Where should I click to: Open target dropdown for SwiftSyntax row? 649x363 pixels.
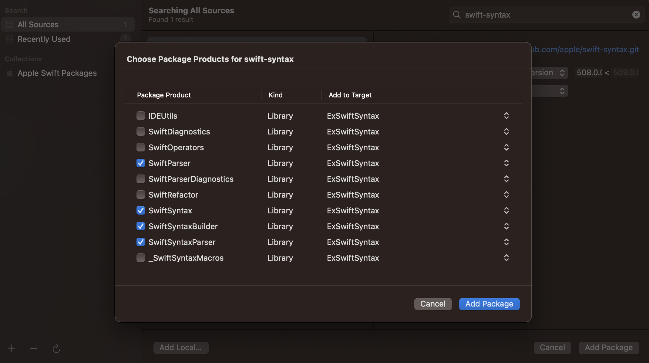pyautogui.click(x=506, y=210)
